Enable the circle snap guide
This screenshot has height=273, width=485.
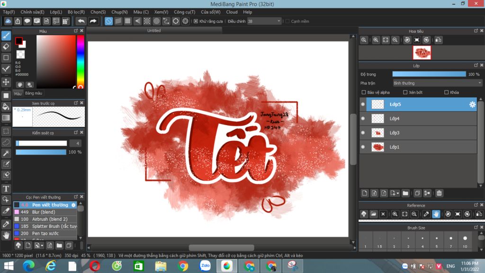pos(156,21)
